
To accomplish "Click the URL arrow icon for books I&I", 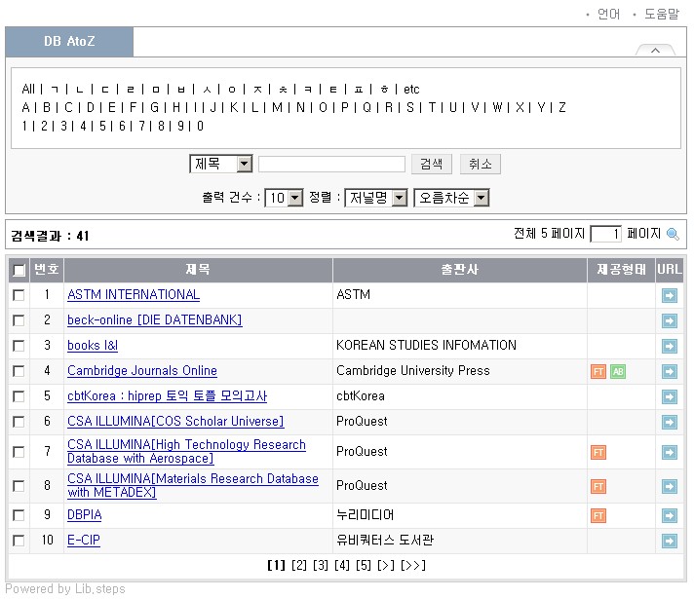I will (x=669, y=346).
